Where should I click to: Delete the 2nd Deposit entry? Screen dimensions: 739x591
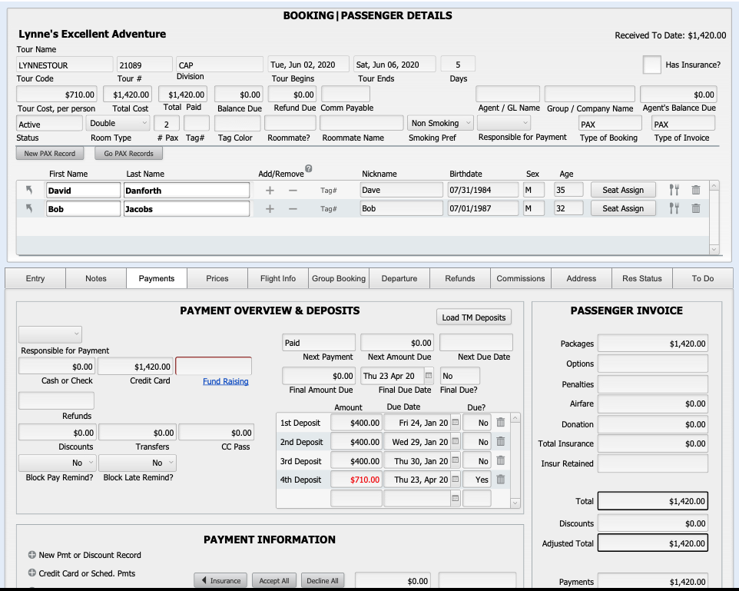coord(501,441)
